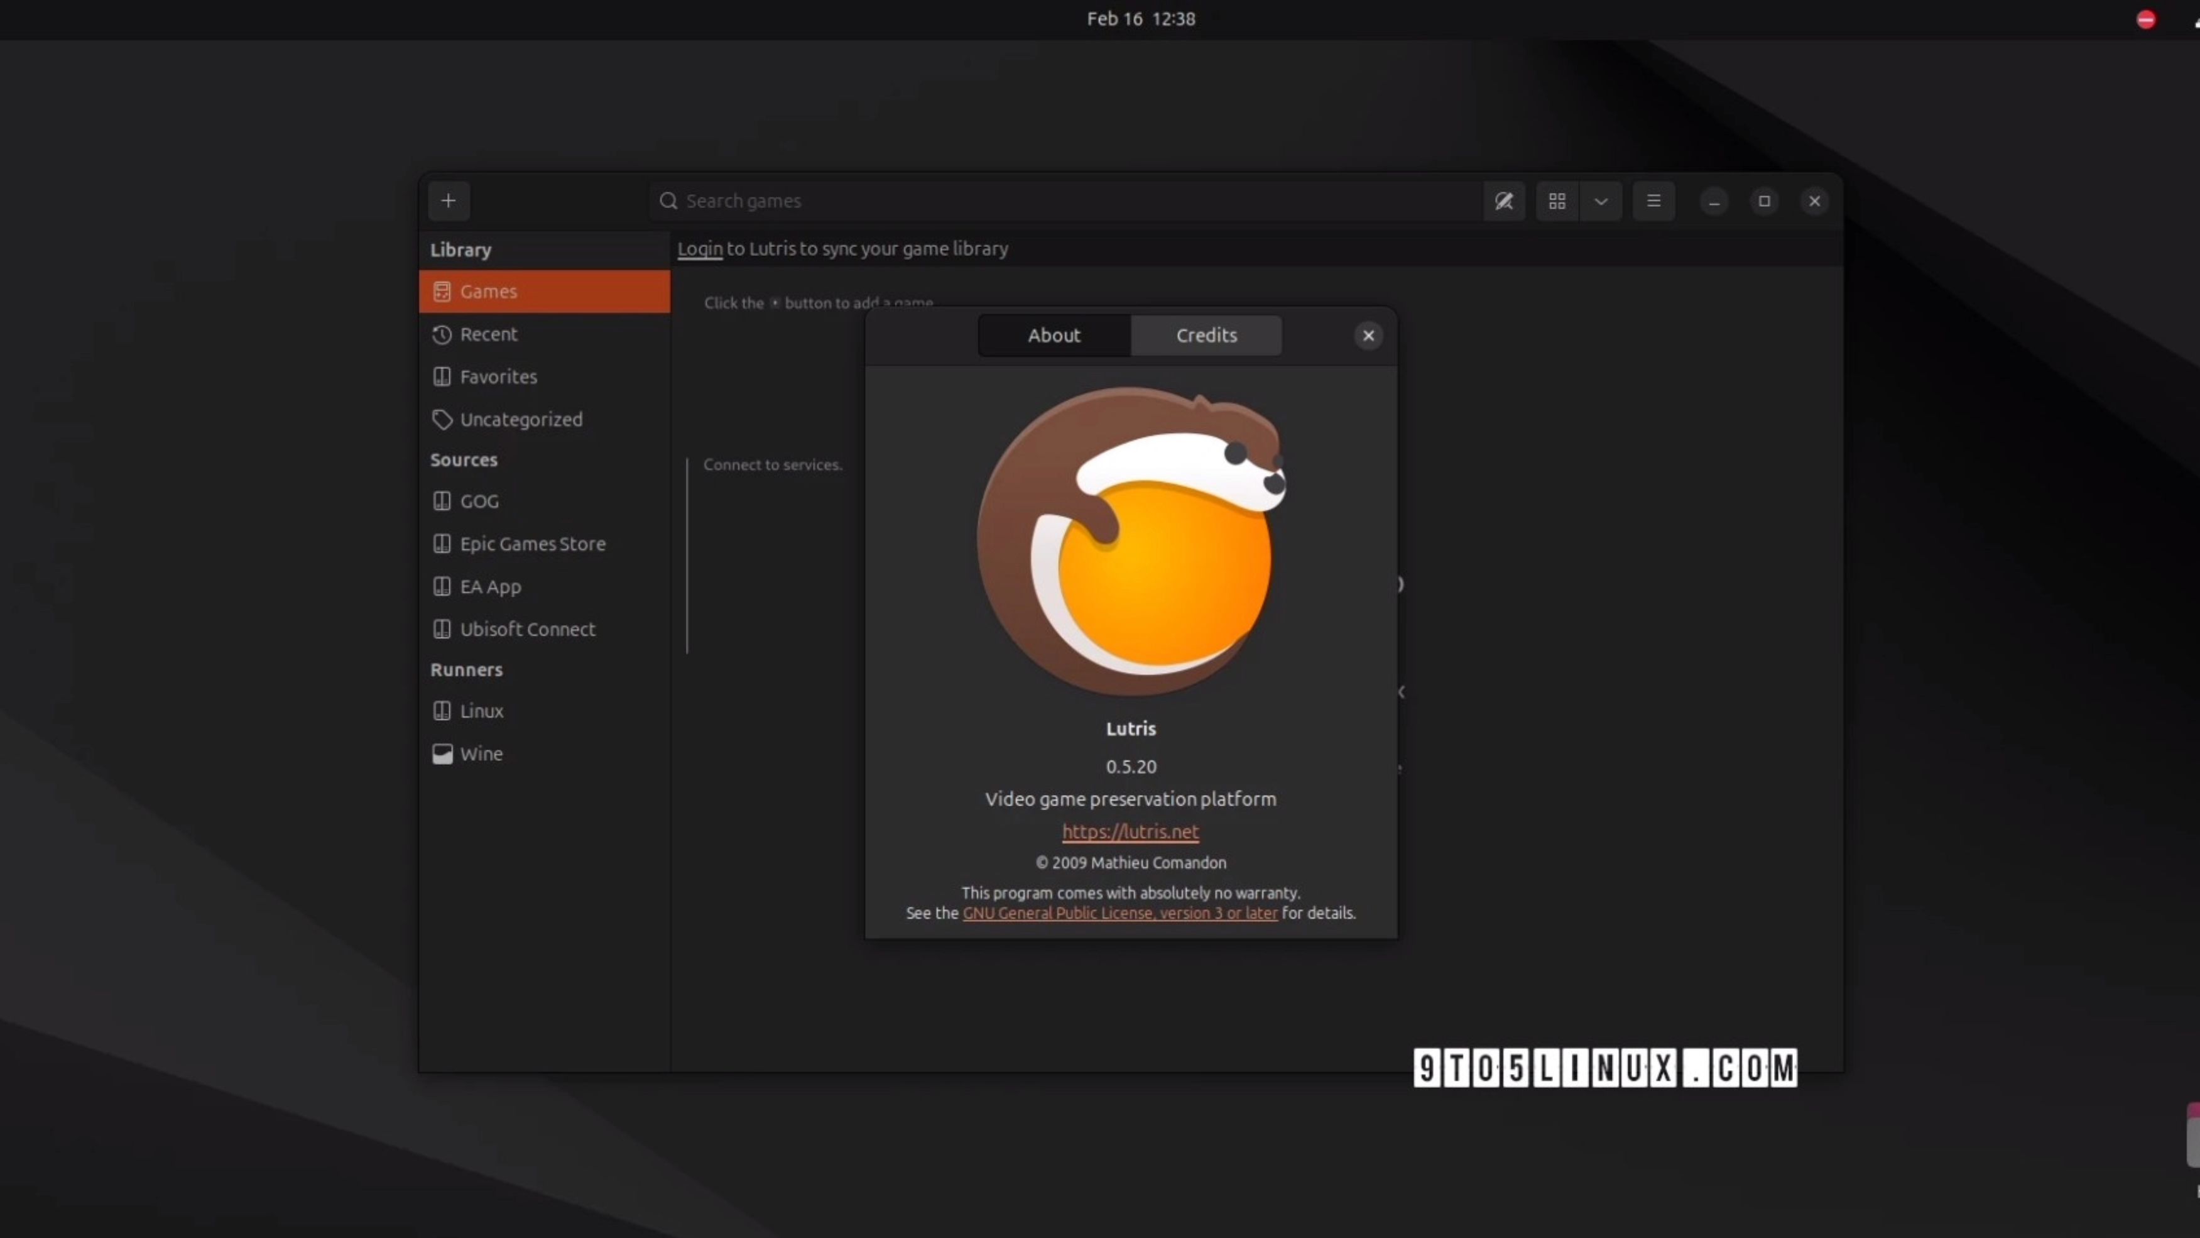Open the lutris.net website link
Image resolution: width=2200 pixels, height=1238 pixels.
tap(1130, 831)
